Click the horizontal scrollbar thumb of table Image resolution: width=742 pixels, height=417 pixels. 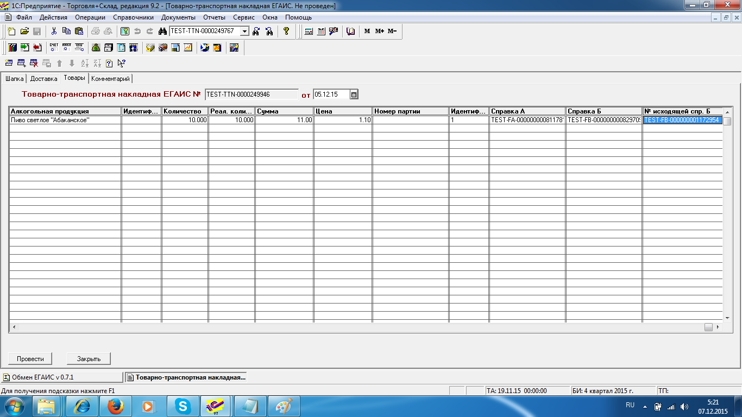tap(708, 327)
